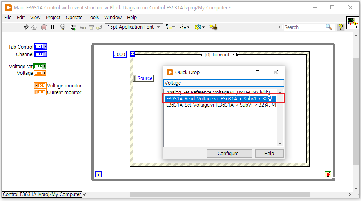Go to next event case arrow
361x201 pixels.
tap(238, 54)
